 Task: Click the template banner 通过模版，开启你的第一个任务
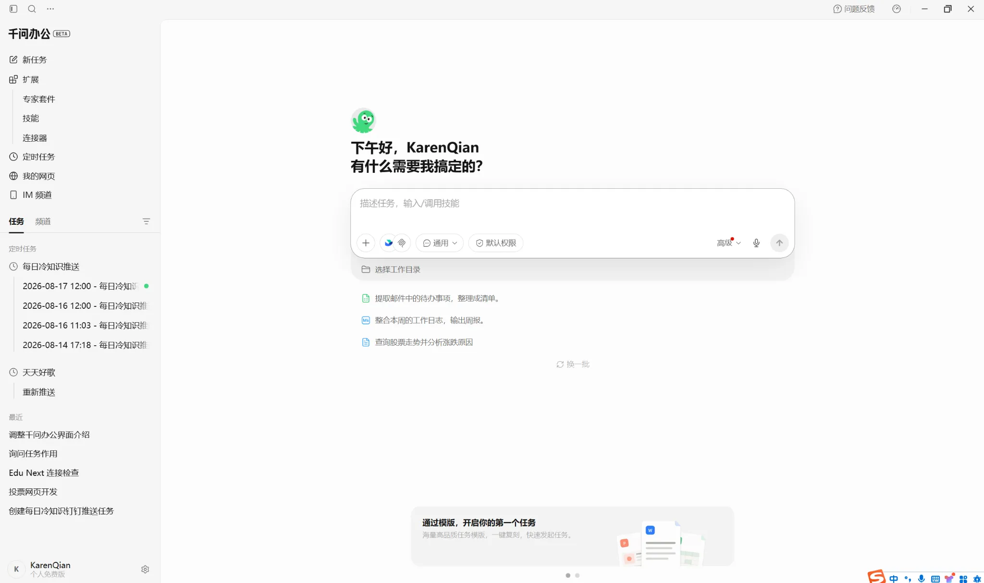pyautogui.click(x=572, y=536)
